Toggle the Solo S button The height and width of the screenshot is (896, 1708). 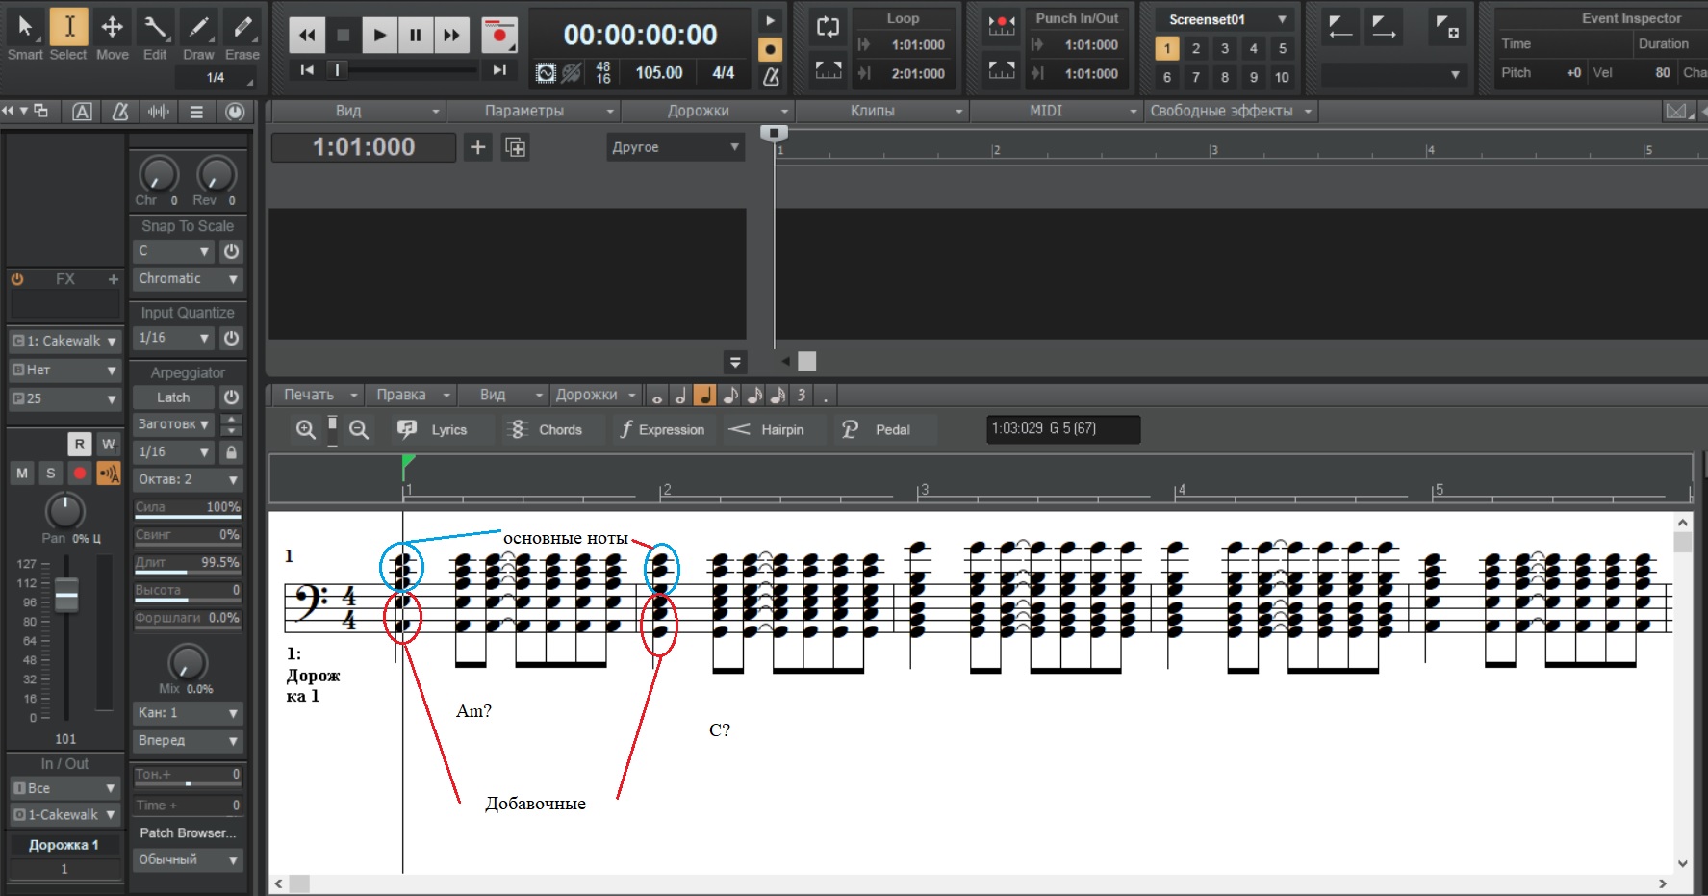coord(51,473)
